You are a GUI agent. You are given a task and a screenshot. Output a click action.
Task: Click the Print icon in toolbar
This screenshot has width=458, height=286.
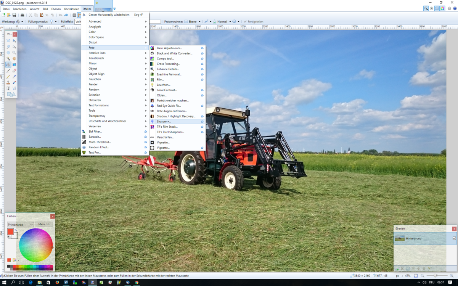(x=22, y=15)
